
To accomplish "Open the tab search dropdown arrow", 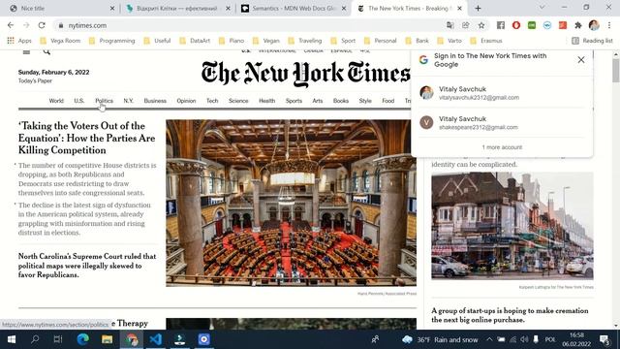I will pos(542,8).
